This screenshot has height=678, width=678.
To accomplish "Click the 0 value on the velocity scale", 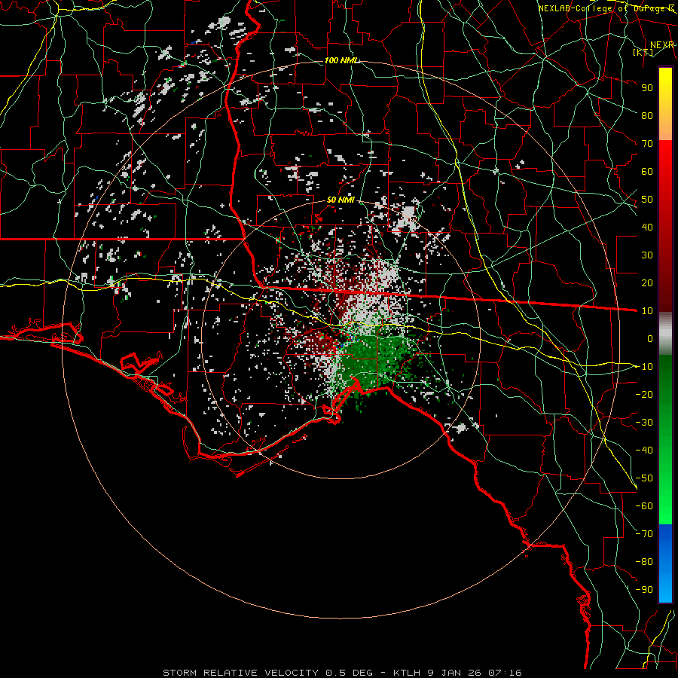I will coord(650,338).
